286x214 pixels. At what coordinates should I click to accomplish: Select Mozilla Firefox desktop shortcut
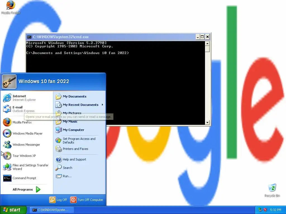click(11, 8)
